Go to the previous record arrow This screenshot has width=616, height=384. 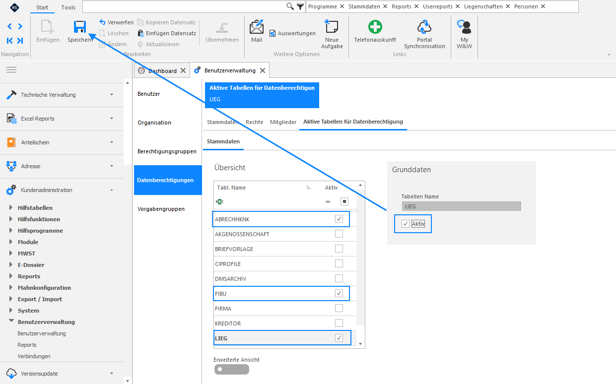(x=10, y=26)
